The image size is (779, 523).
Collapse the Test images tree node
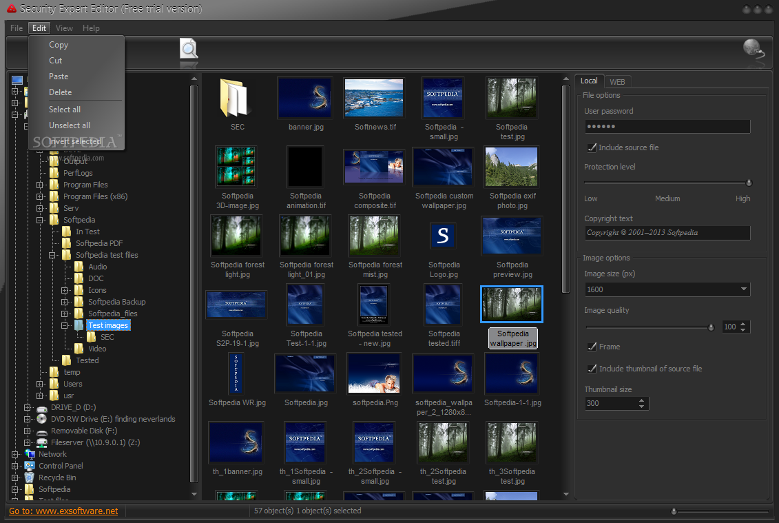tap(65, 325)
